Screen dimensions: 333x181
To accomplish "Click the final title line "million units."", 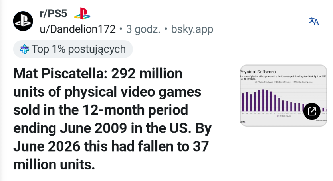I will (54, 164).
